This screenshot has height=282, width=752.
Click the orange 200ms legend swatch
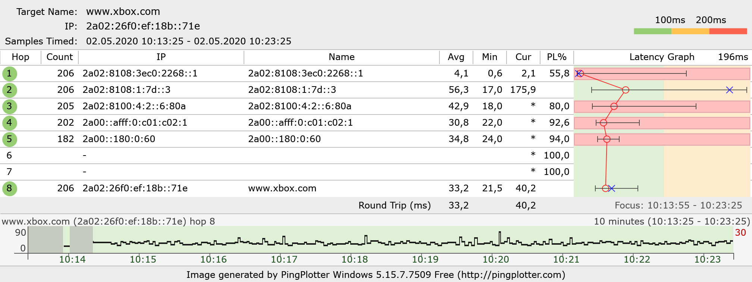pyautogui.click(x=690, y=31)
